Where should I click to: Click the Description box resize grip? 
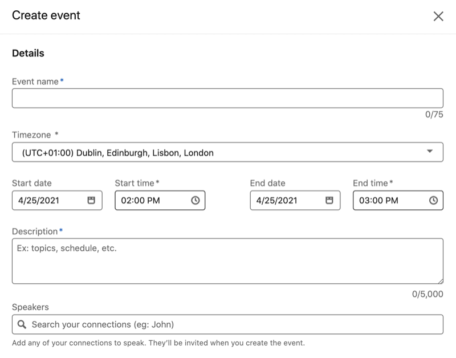(440, 281)
